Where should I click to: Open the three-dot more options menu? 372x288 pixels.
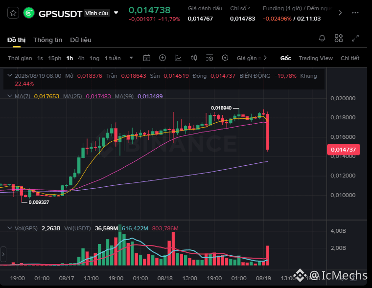(355, 13)
